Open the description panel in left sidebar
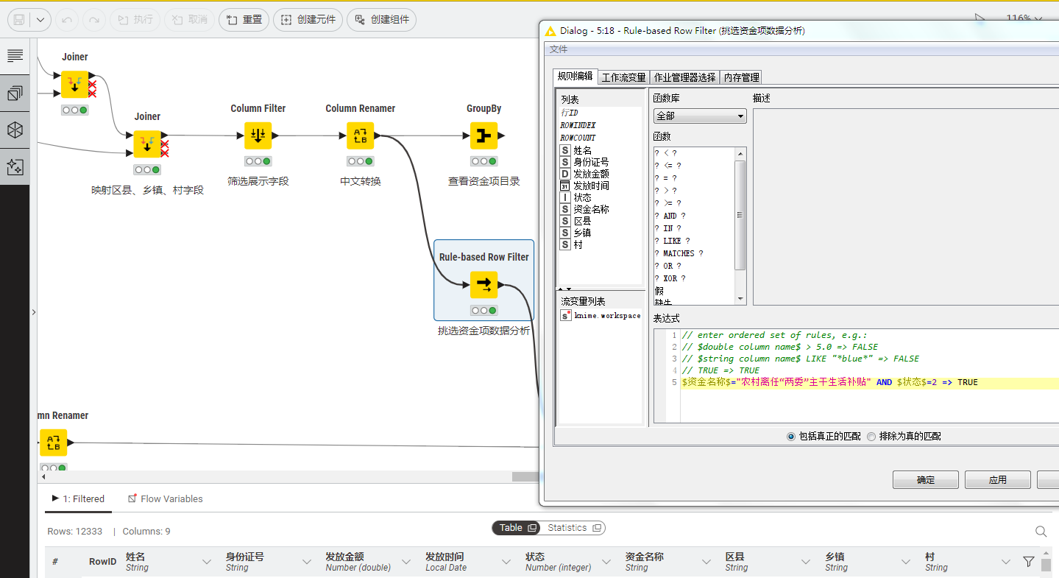 (x=15, y=55)
